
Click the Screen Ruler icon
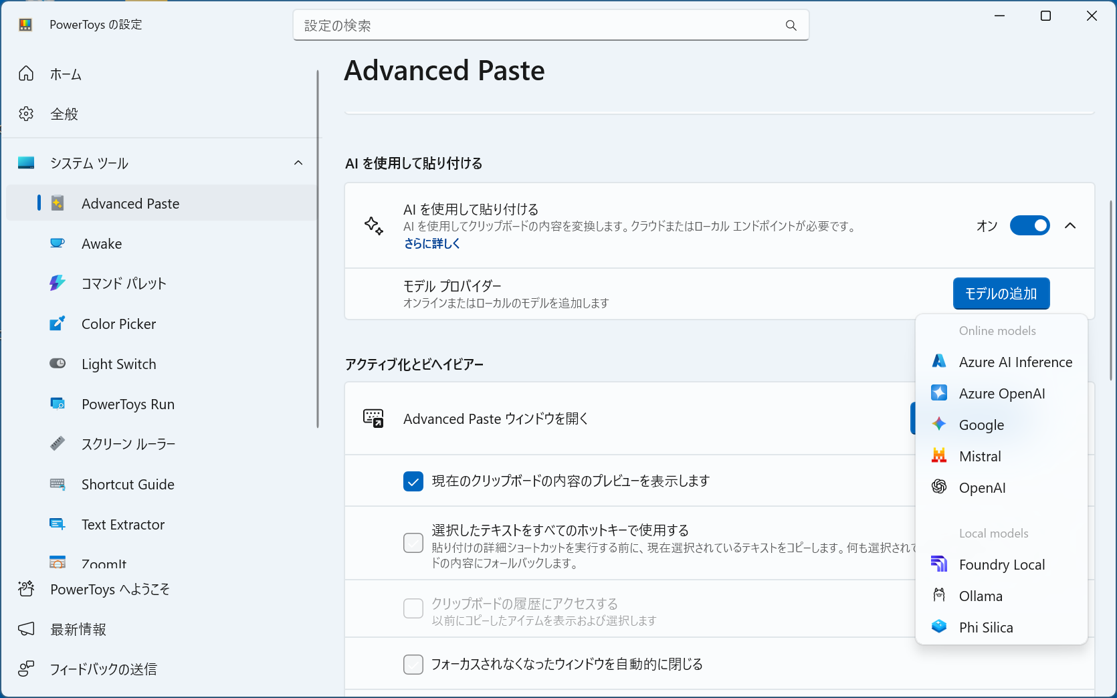(x=58, y=443)
